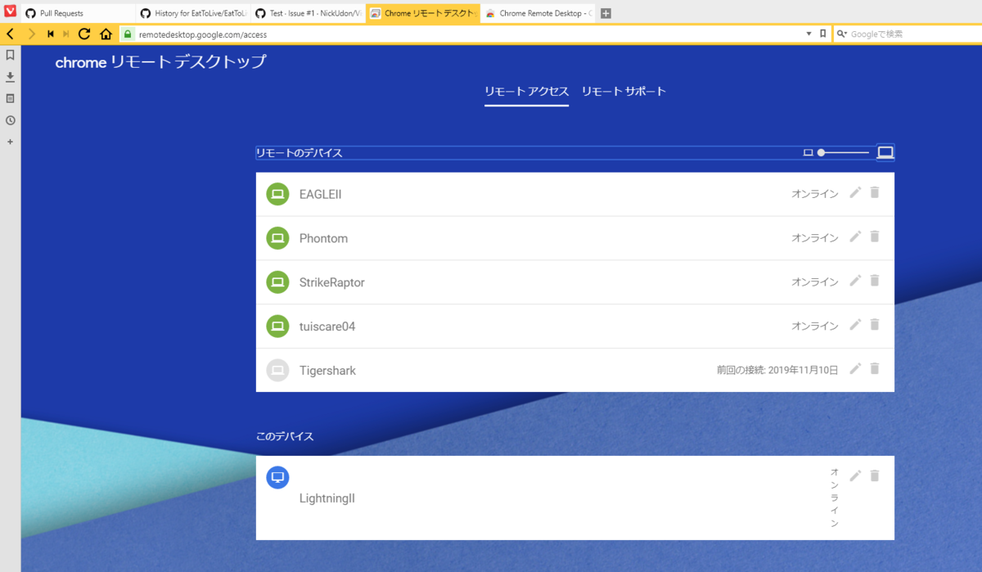
Task: Reload the current page
Action: pos(84,34)
